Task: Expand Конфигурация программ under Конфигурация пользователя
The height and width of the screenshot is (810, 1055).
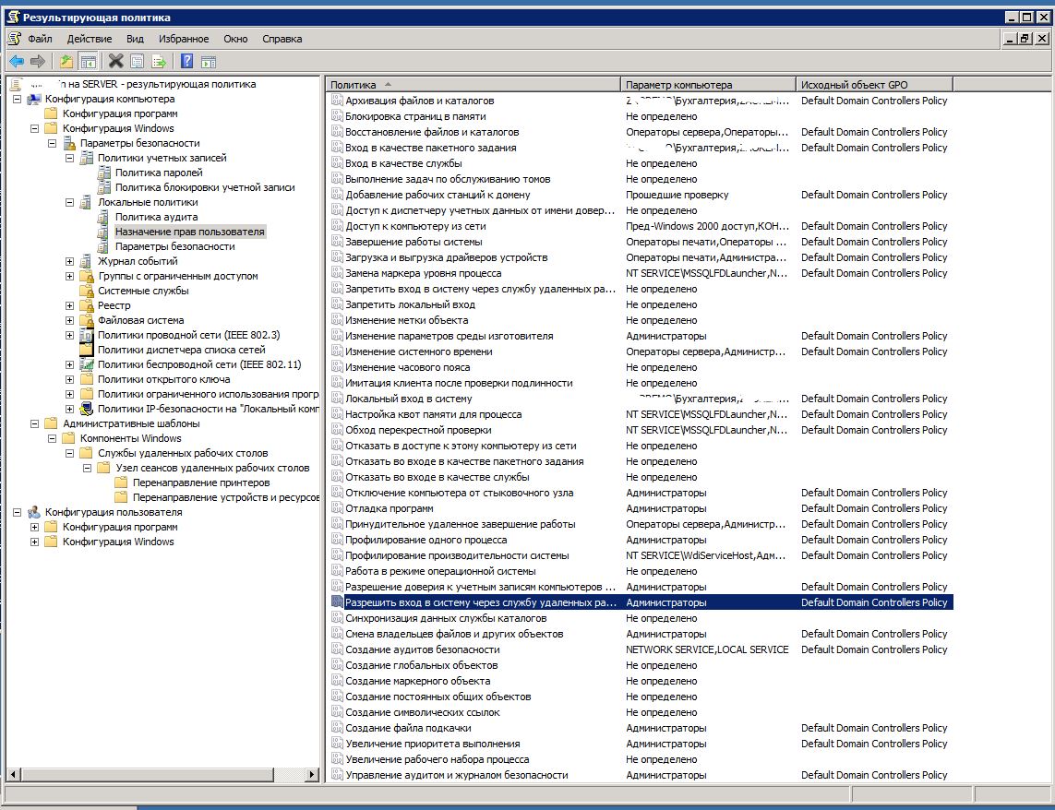Action: [x=34, y=527]
